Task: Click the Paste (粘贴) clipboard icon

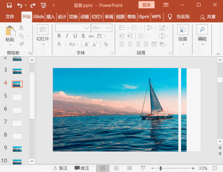Action: 10,31
